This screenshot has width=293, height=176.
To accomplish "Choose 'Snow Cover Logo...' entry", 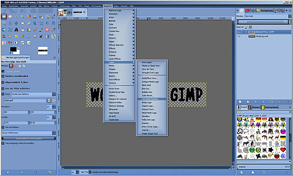I will click(x=152, y=127).
